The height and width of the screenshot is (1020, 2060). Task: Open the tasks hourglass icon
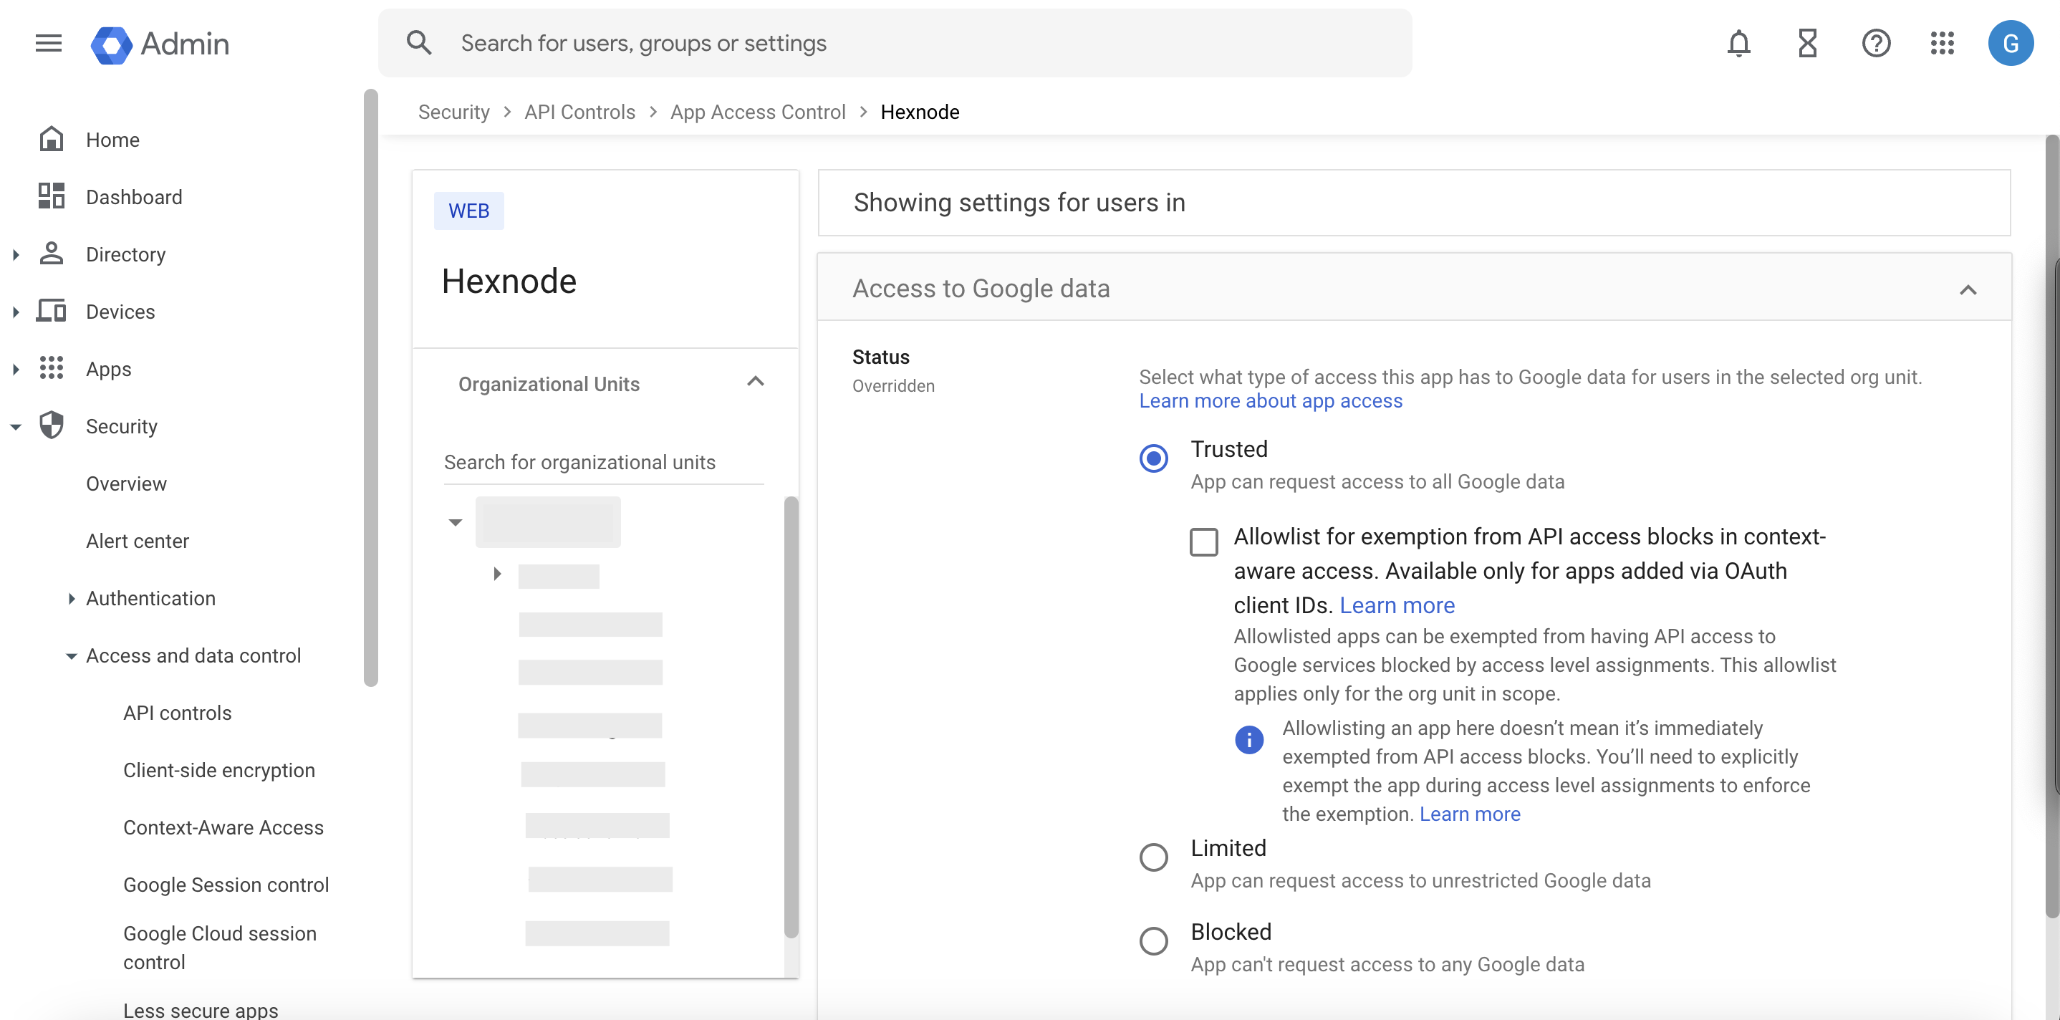coord(1807,43)
